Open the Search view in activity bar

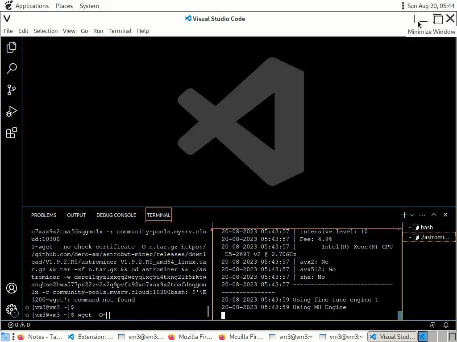11,68
